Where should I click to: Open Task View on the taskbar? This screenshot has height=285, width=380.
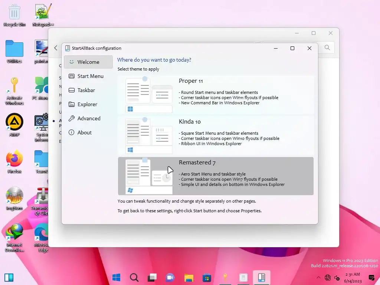coord(152,277)
